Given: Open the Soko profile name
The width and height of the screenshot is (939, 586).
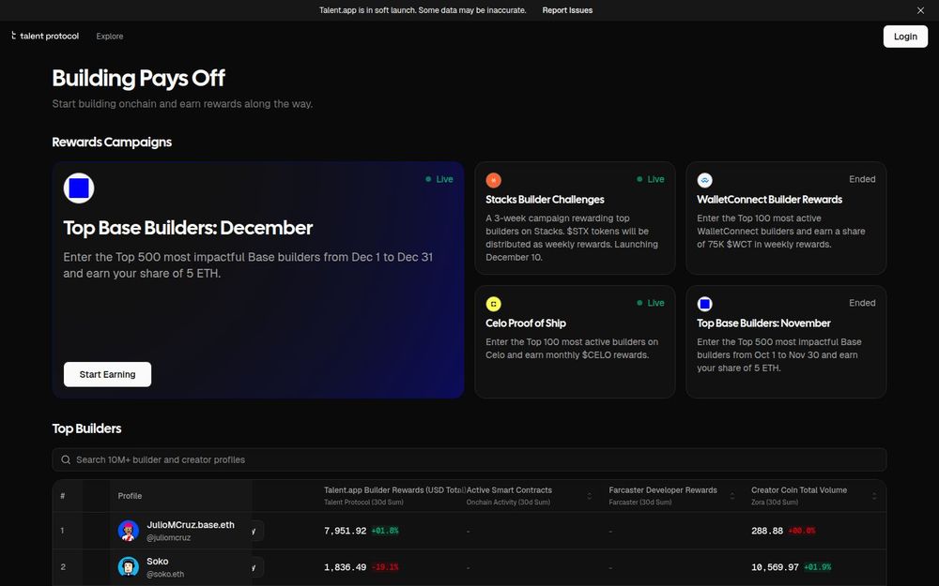Looking at the screenshot, I should [158, 562].
